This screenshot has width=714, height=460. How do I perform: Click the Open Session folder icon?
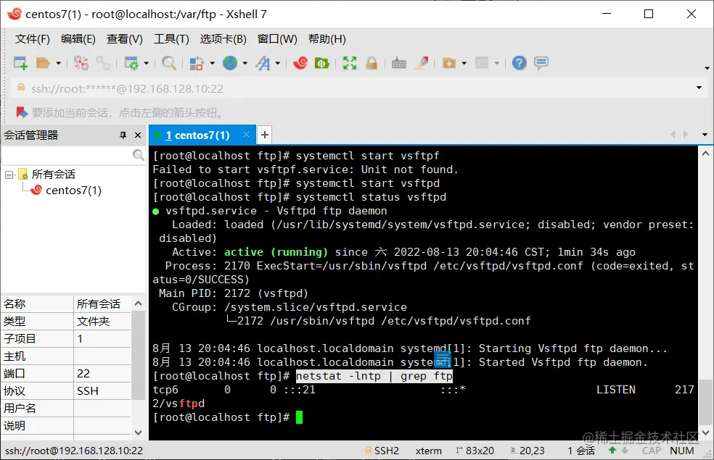tap(43, 63)
